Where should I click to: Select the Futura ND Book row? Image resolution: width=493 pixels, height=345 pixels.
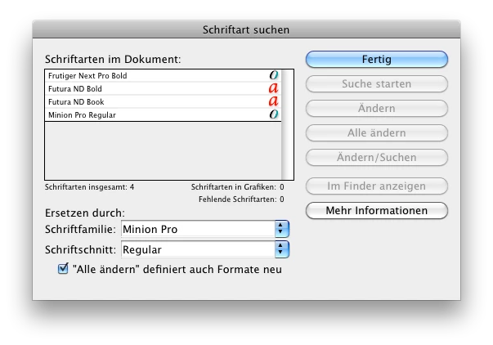(x=164, y=102)
